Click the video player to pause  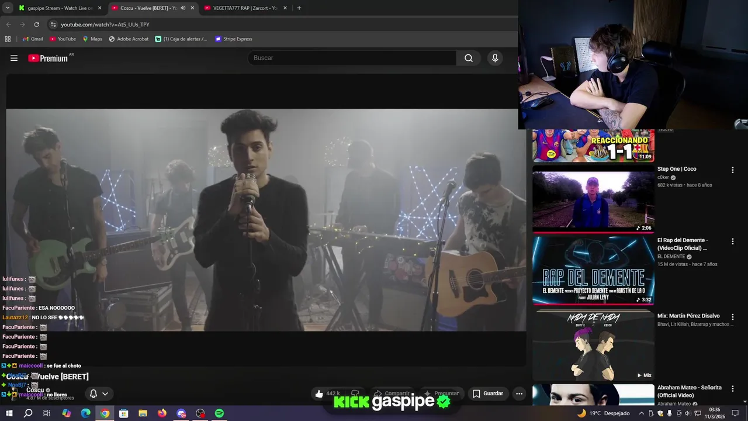coord(266,219)
